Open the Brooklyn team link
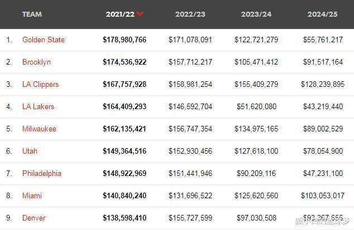Image resolution: width=354 pixels, height=230 pixels. pos(36,62)
